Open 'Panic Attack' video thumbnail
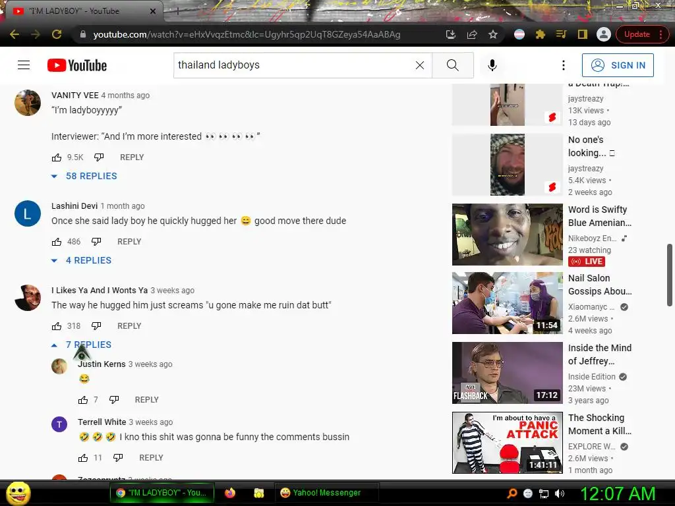 (507, 442)
